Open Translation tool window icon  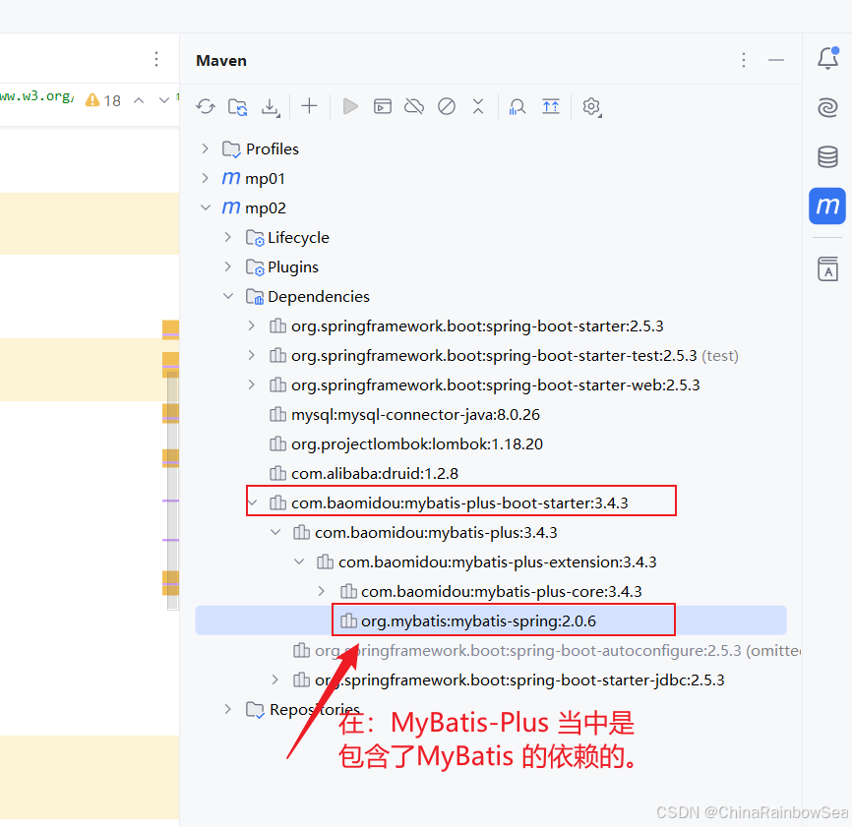[x=827, y=268]
